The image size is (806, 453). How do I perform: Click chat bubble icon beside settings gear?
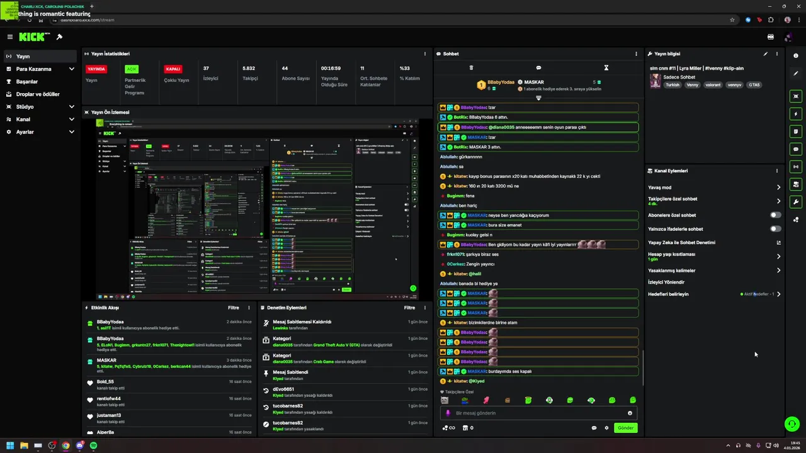[x=594, y=428]
